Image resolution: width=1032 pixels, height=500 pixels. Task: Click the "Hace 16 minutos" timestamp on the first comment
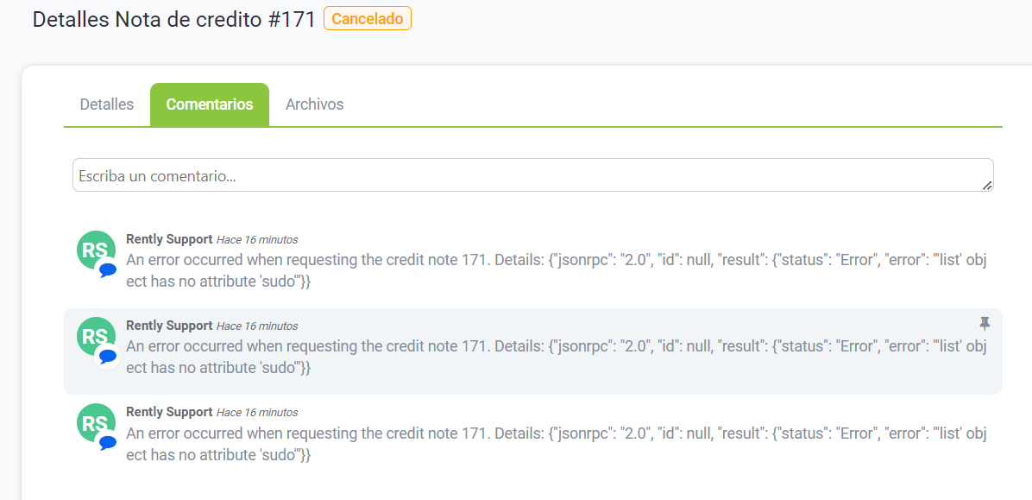(257, 240)
